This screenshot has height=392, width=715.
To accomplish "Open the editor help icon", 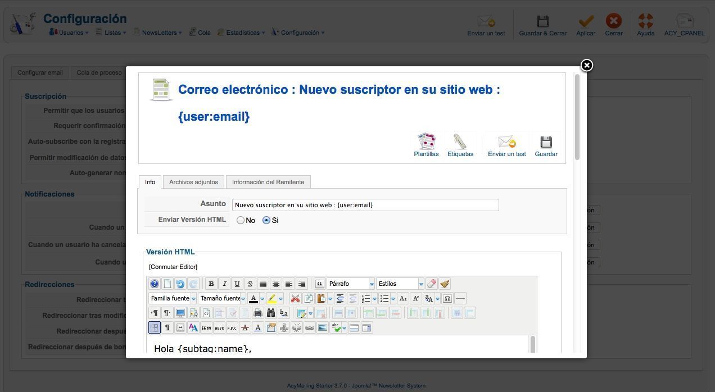I will 155,284.
